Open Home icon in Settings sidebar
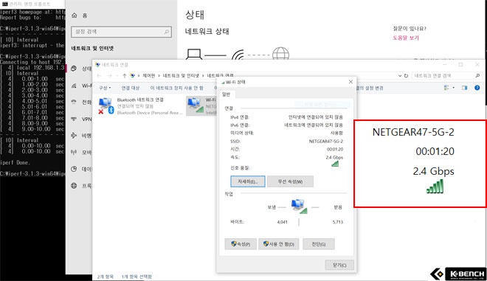This screenshot has height=281, width=487. point(75,15)
